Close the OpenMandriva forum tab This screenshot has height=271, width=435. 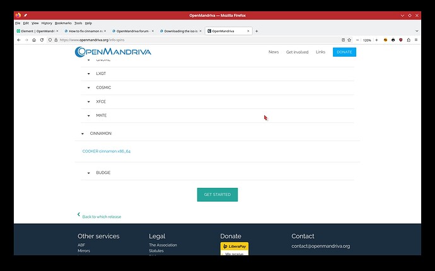[153, 31]
